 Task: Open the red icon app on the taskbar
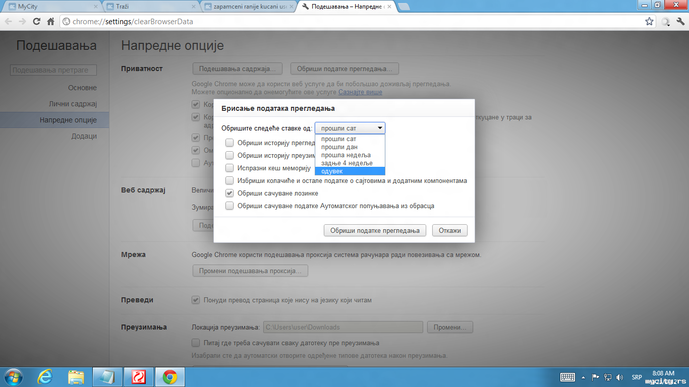coord(138,377)
